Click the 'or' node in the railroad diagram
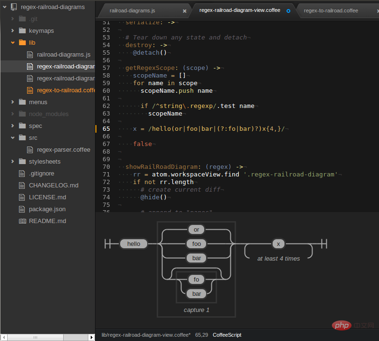This screenshot has width=379, height=341. pyautogui.click(x=197, y=229)
